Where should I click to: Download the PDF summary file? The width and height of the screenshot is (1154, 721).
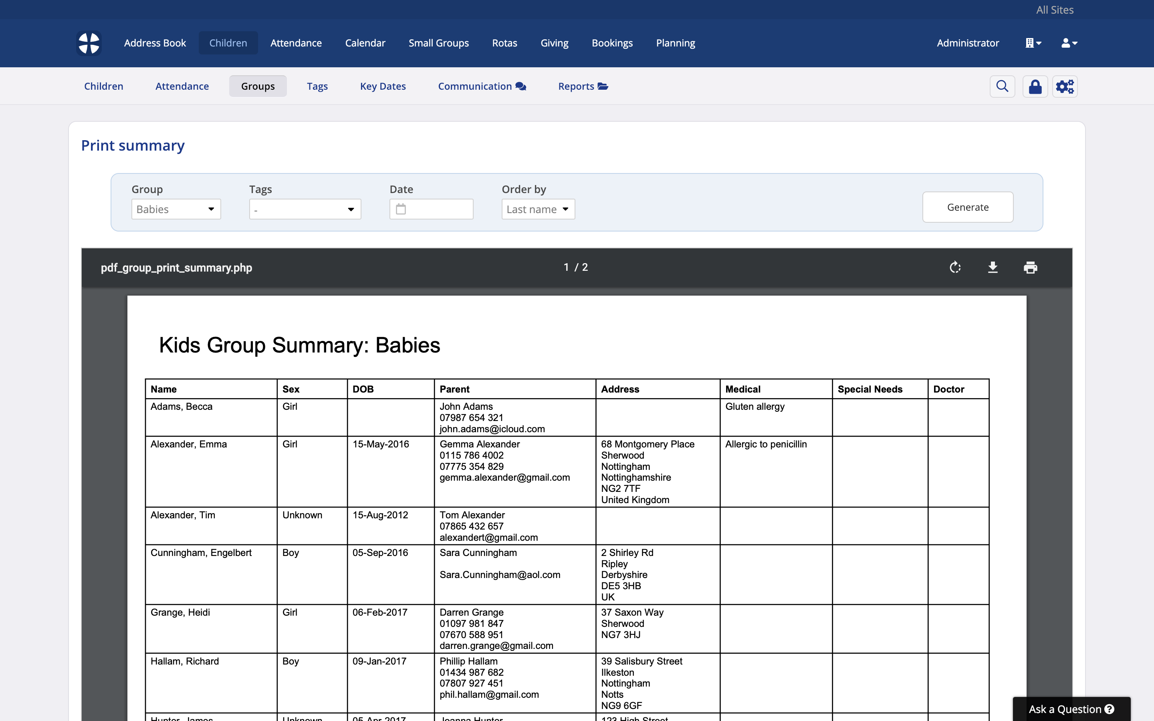click(x=993, y=268)
